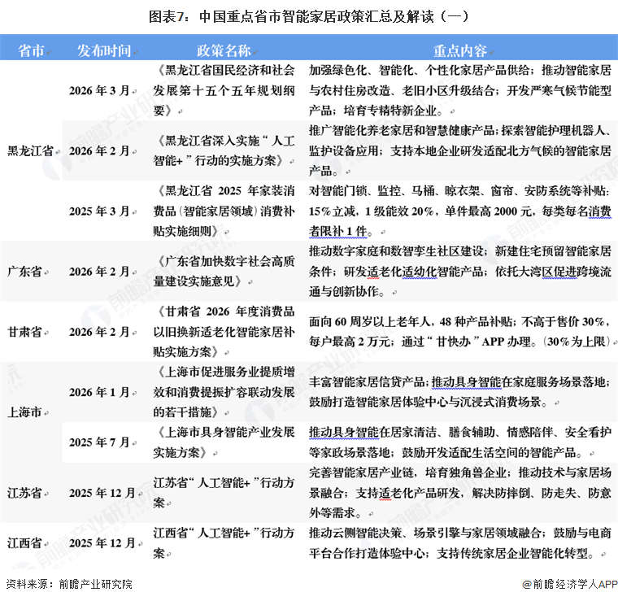Select the 政策名称 column header
This screenshot has height=601, width=618.
(224, 50)
